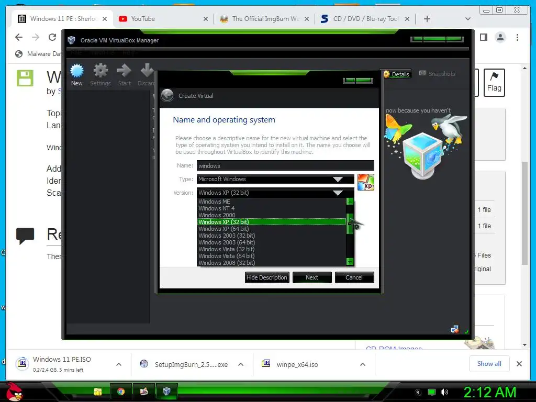Expand winpe_x64.iso download options chevron
Image resolution: width=536 pixels, height=402 pixels.
coord(363,364)
